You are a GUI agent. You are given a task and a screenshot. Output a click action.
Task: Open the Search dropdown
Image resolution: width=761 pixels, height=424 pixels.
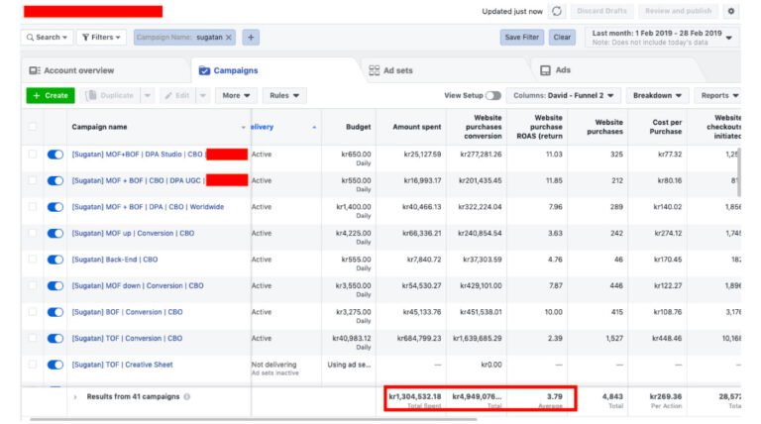[x=47, y=37]
